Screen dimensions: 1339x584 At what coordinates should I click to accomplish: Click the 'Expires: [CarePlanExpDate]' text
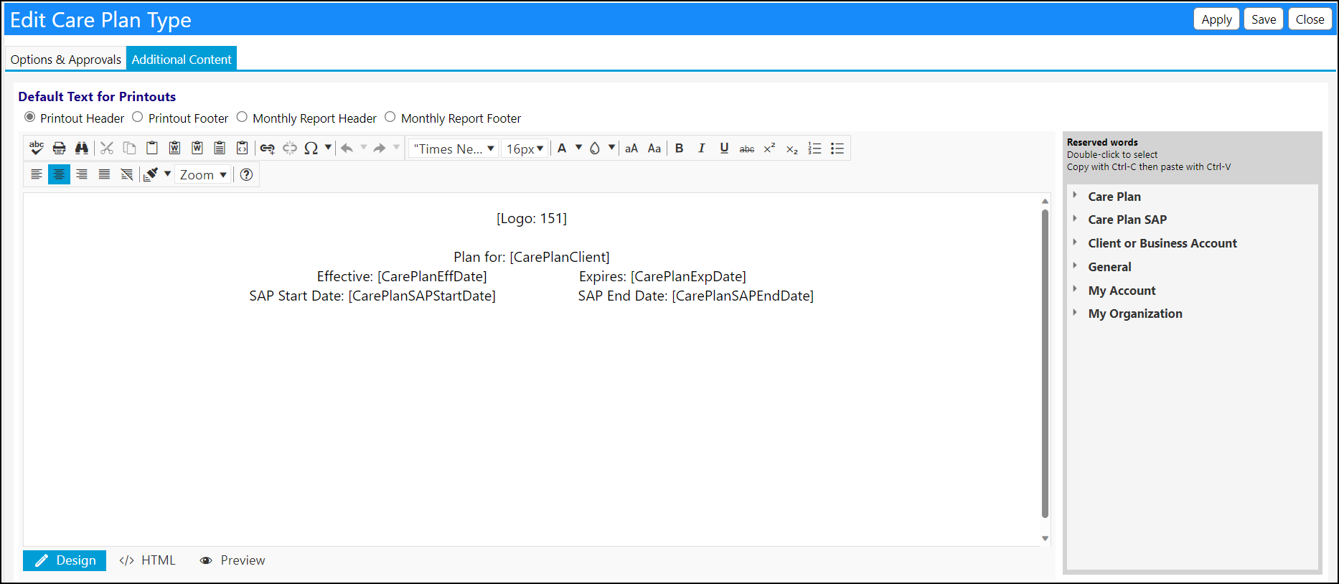click(662, 276)
